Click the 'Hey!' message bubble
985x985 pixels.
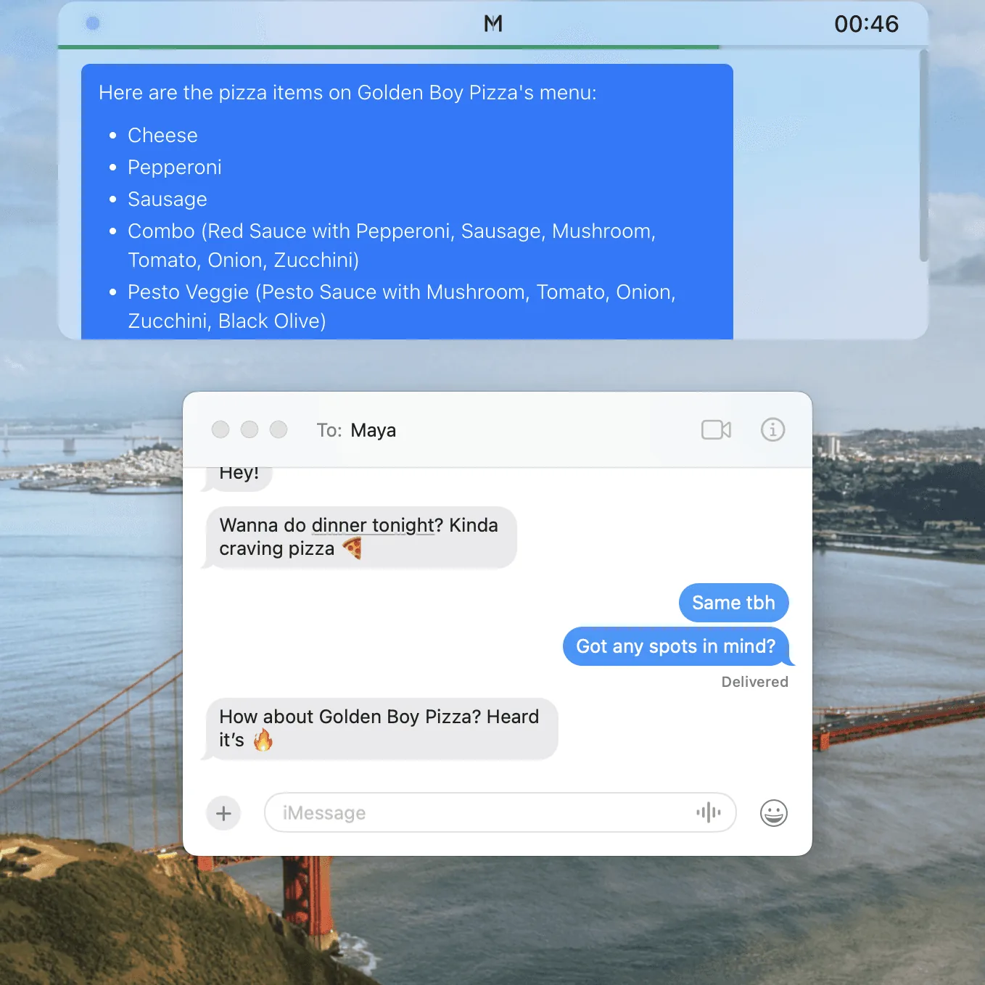(x=237, y=478)
